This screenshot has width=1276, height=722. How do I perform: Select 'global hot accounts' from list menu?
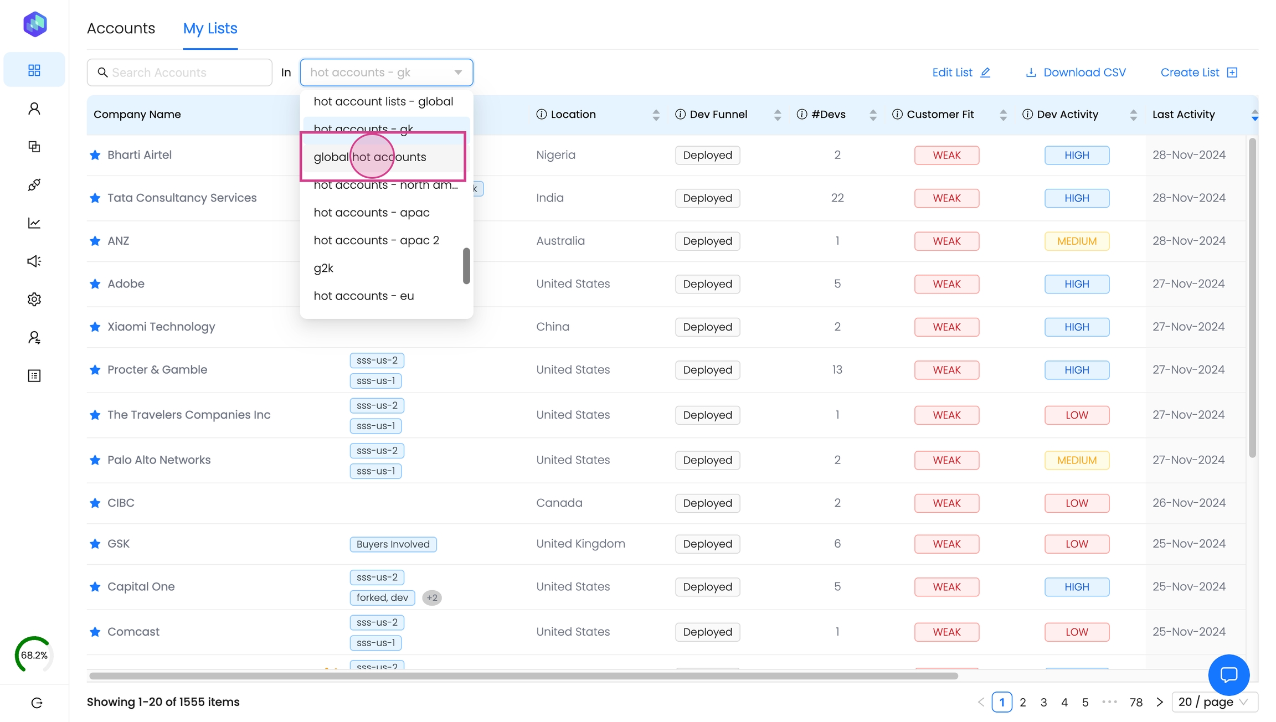coord(370,157)
